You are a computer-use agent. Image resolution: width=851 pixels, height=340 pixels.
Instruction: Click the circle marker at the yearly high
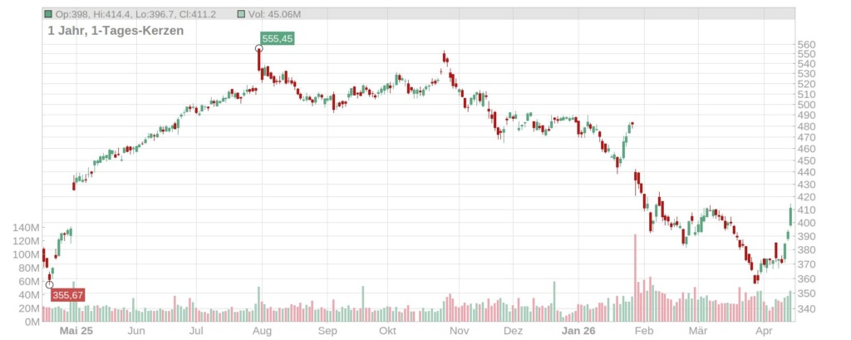(258, 48)
